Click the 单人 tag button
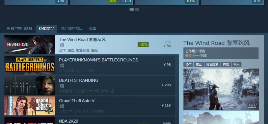 236,64
